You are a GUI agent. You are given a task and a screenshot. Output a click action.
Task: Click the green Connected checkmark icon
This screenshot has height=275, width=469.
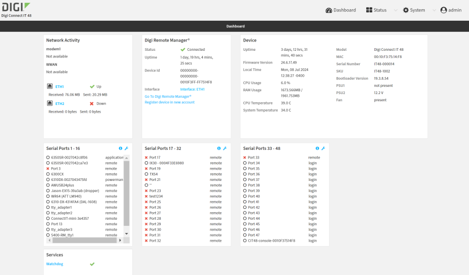pyautogui.click(x=183, y=49)
